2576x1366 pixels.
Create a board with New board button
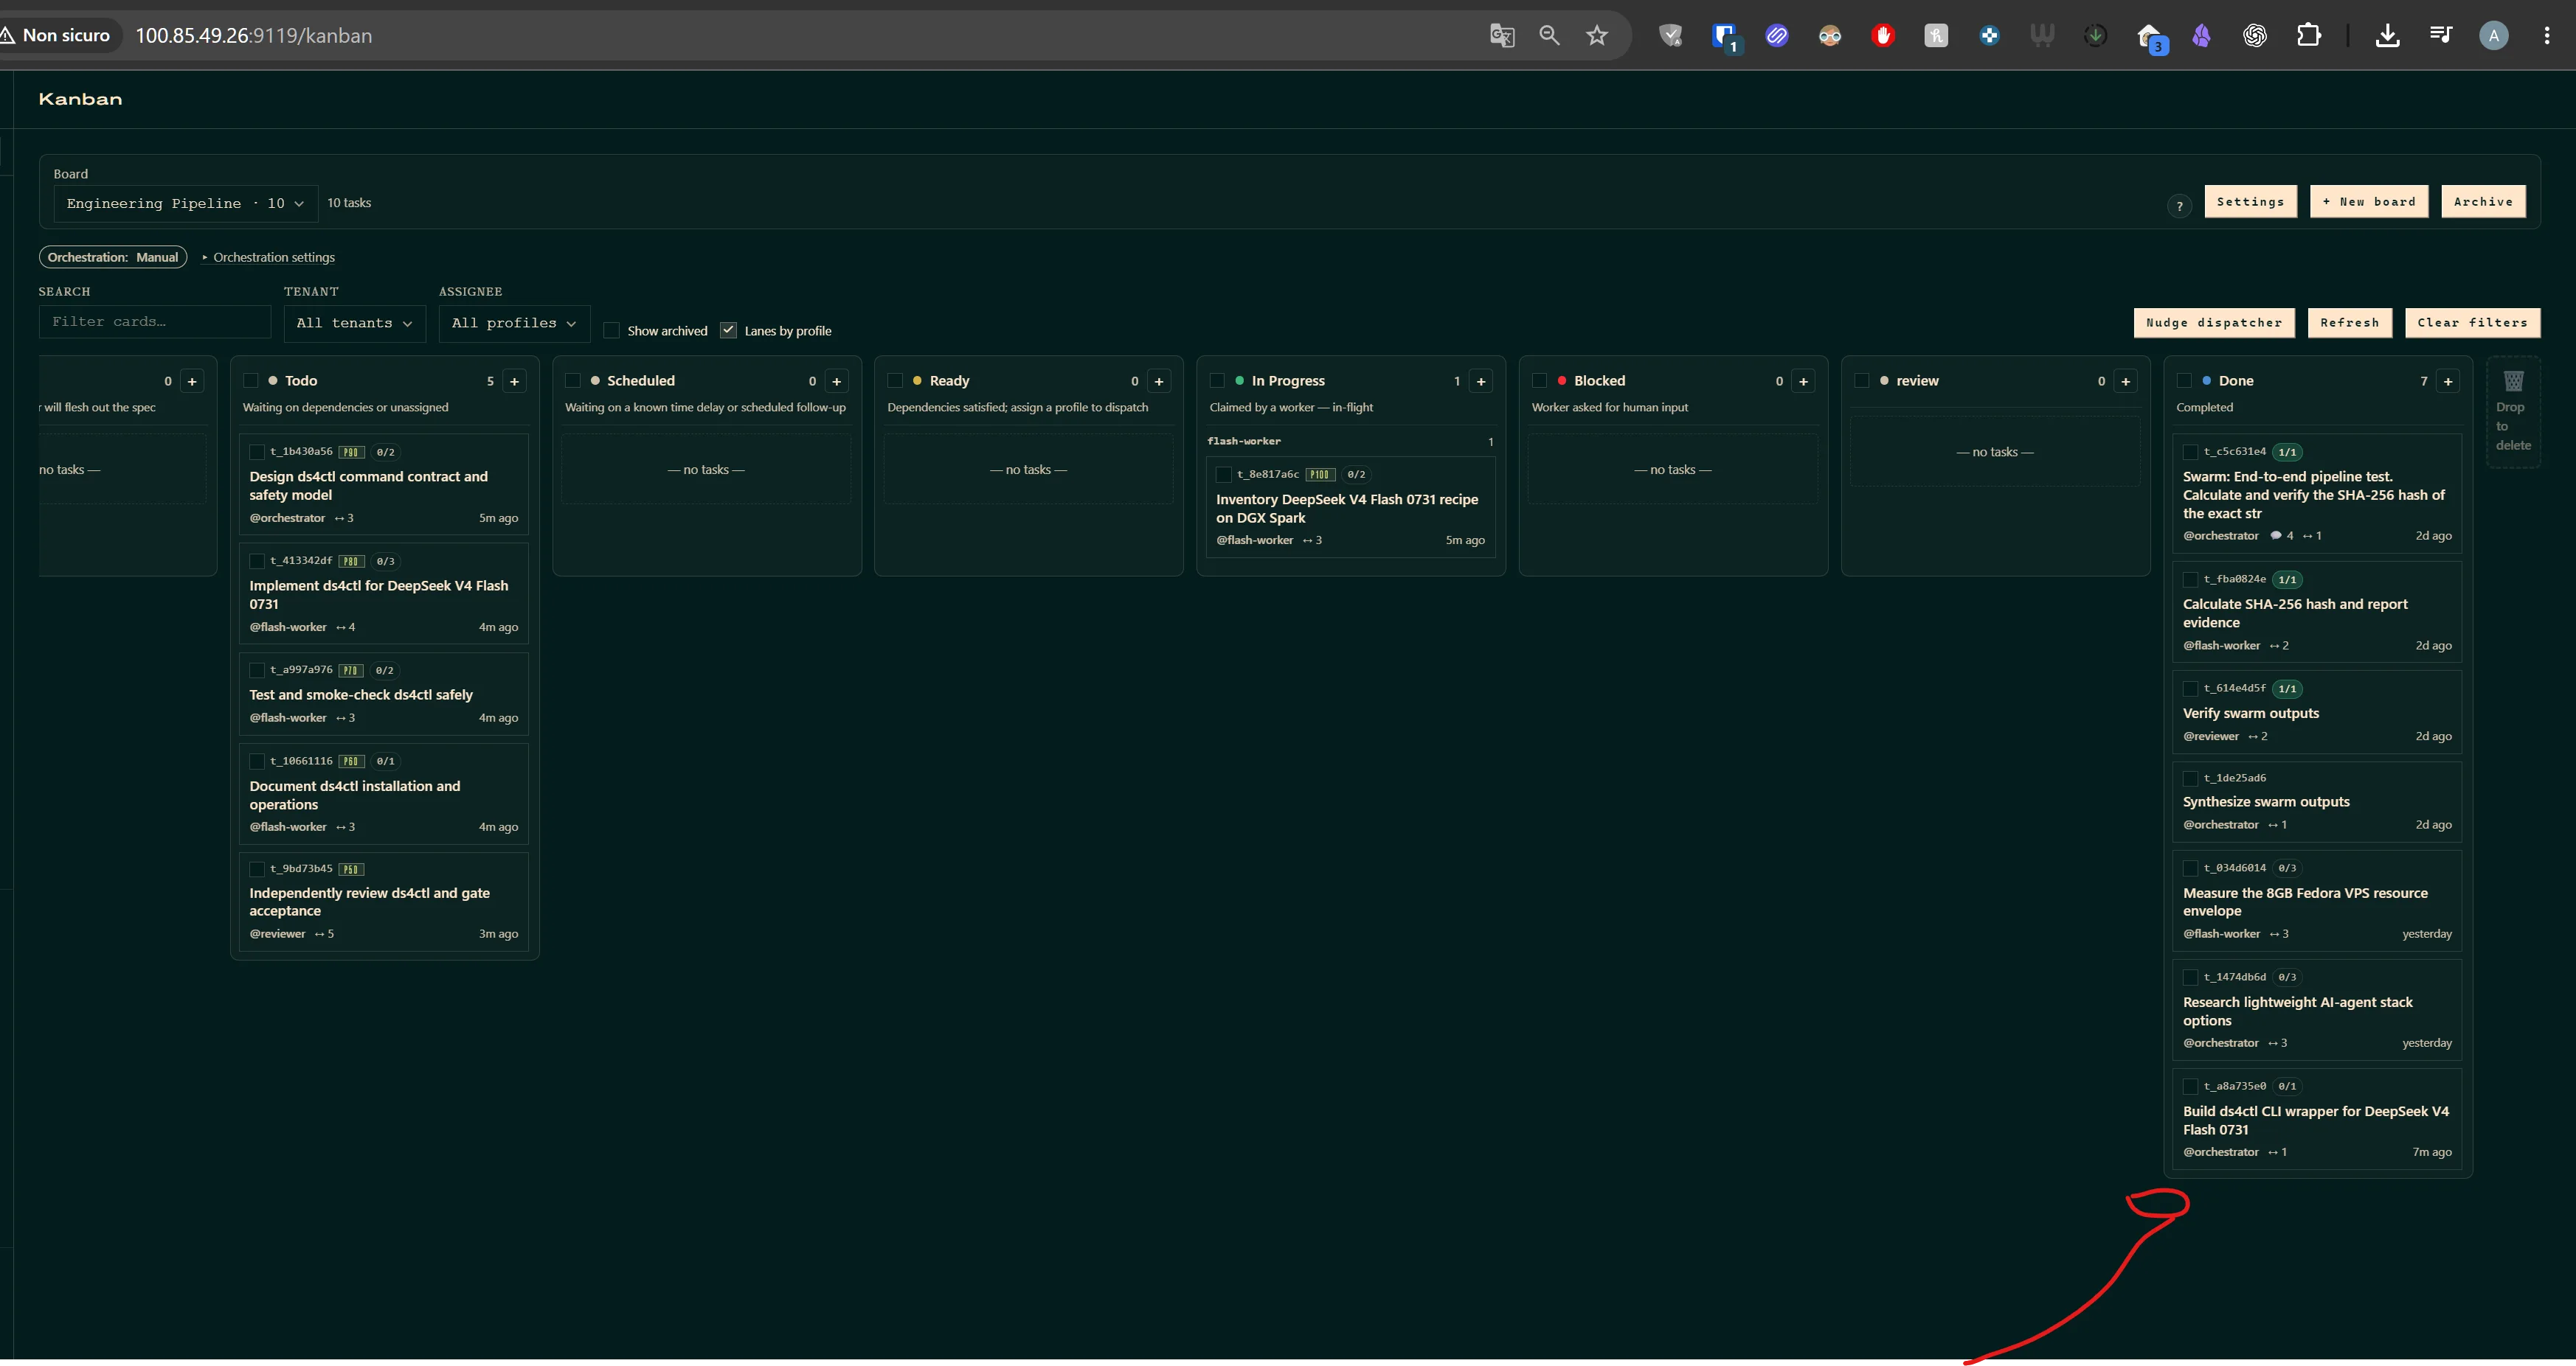[2369, 202]
